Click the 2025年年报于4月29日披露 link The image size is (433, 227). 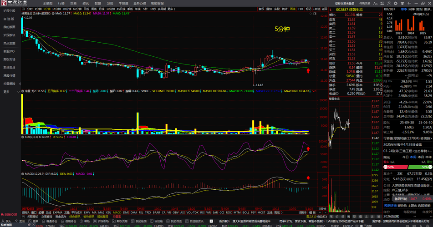click(x=402, y=145)
